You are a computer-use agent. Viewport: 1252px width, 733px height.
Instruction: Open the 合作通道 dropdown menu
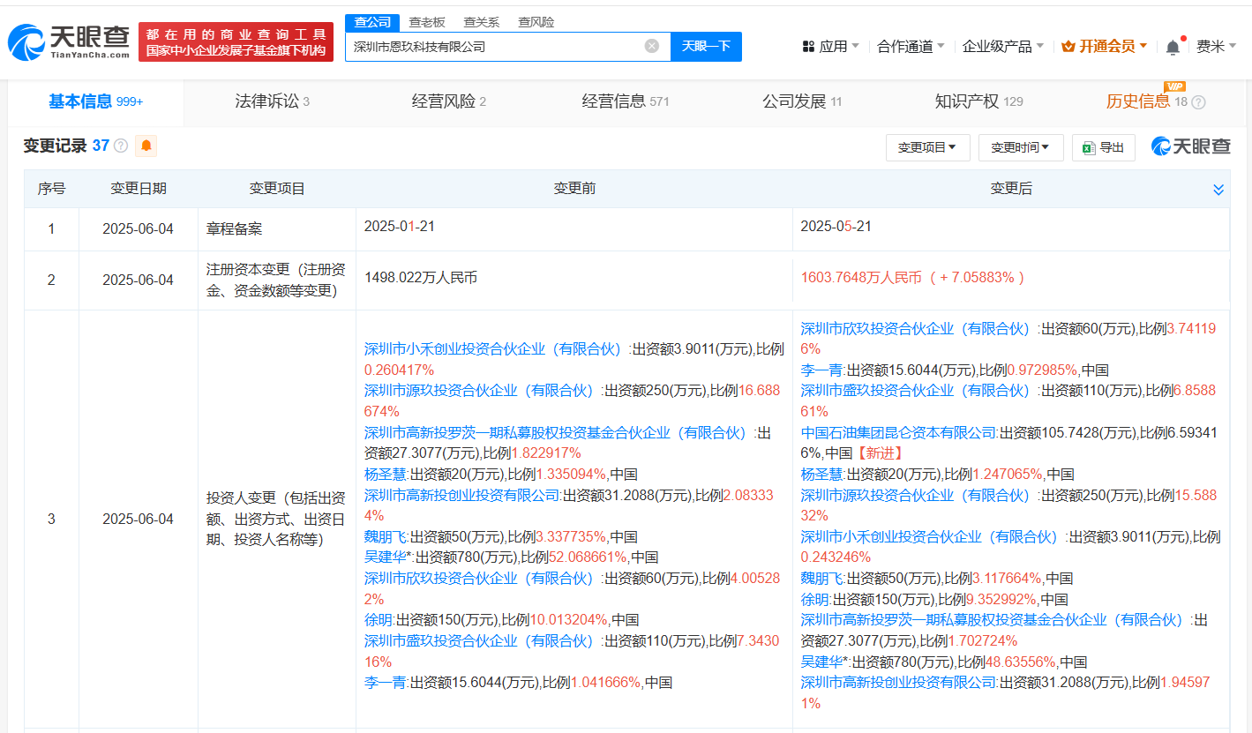pyautogui.click(x=911, y=47)
